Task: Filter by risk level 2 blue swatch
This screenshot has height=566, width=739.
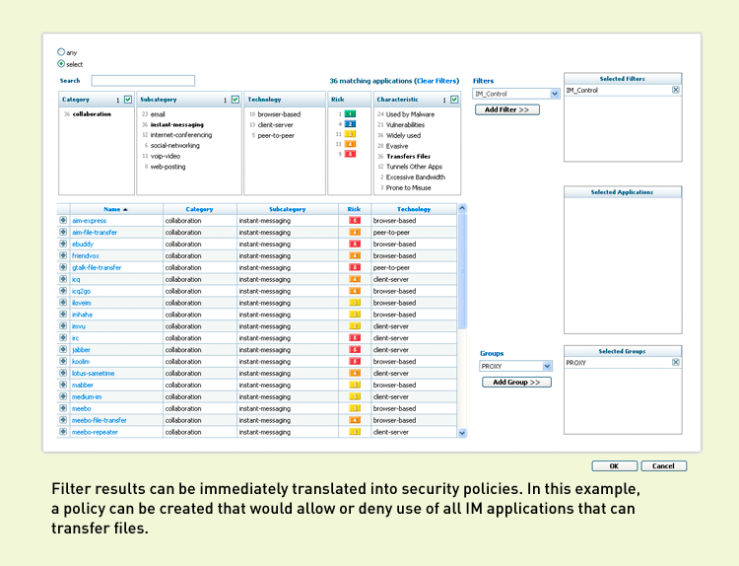Action: click(x=350, y=124)
